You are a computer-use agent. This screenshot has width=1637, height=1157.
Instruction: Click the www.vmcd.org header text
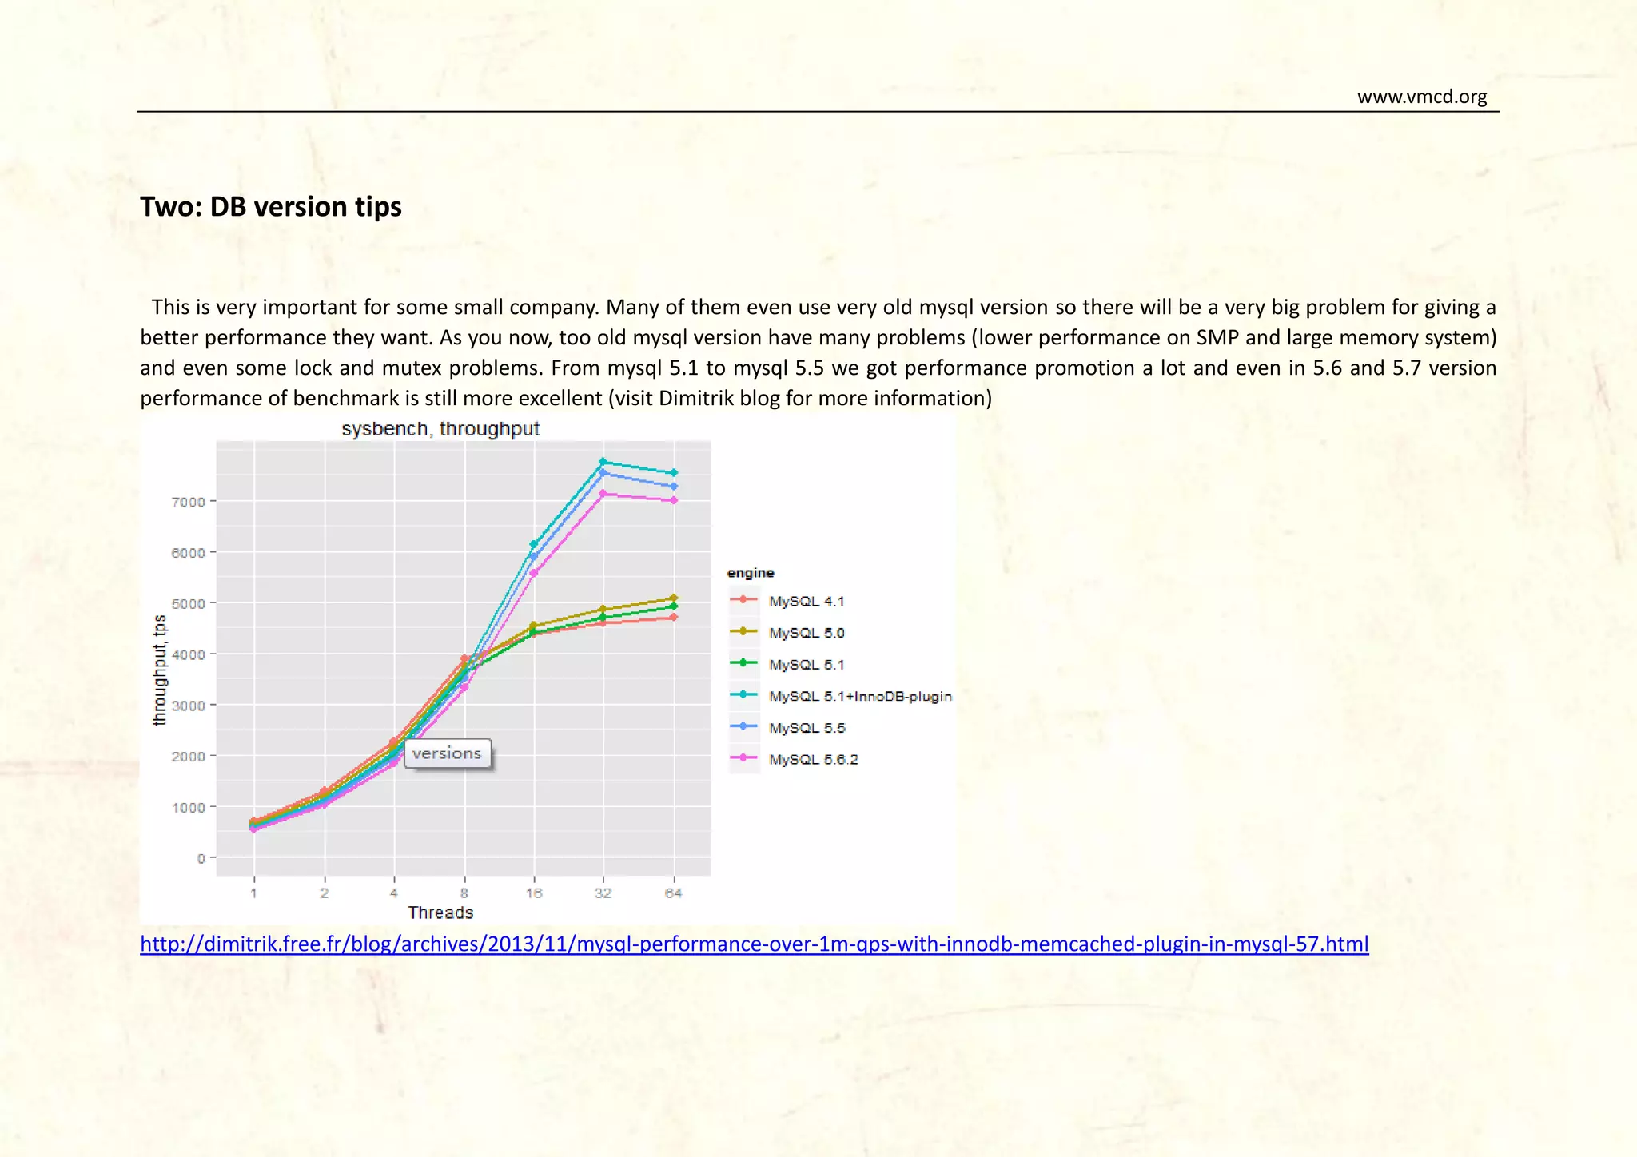pos(1421,97)
